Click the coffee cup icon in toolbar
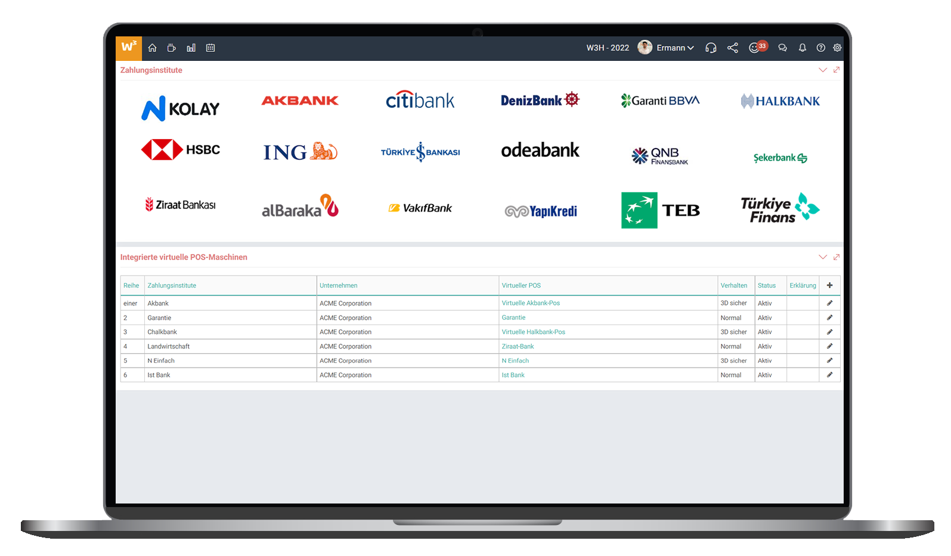This screenshot has height=556, width=951. (172, 48)
